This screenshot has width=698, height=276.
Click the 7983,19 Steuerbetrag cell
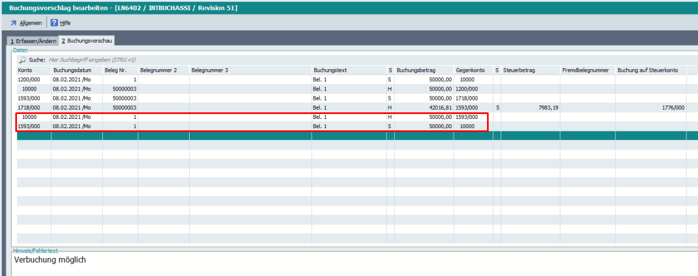tap(547, 108)
